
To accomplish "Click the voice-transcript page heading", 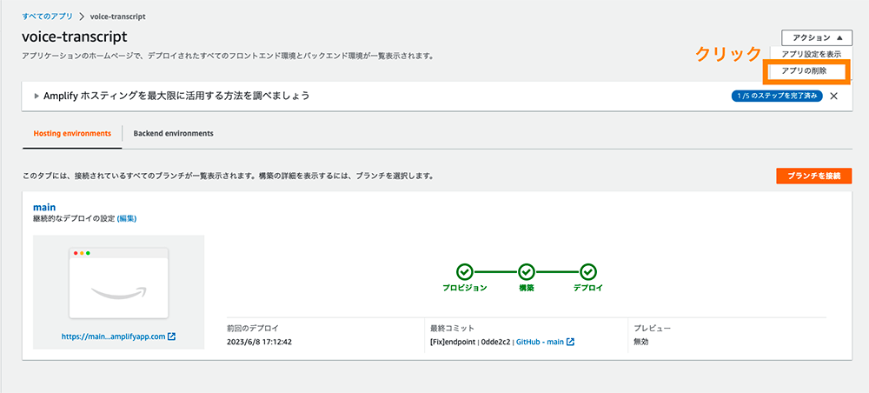I will [74, 37].
